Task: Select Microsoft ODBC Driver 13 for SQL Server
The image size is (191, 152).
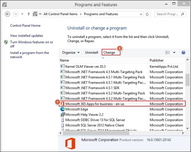Action: 95,120
